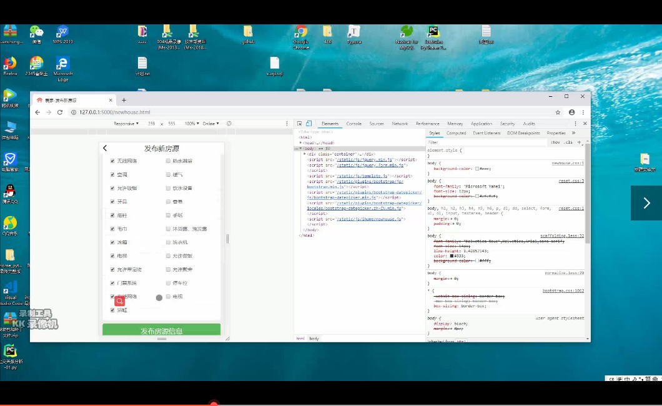662x406 pixels.
Task: Uncheck the 空调 checkbox
Action: [x=112, y=174]
